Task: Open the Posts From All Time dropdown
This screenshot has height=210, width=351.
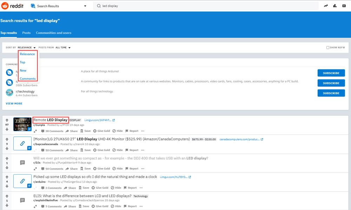Action: 63,47
